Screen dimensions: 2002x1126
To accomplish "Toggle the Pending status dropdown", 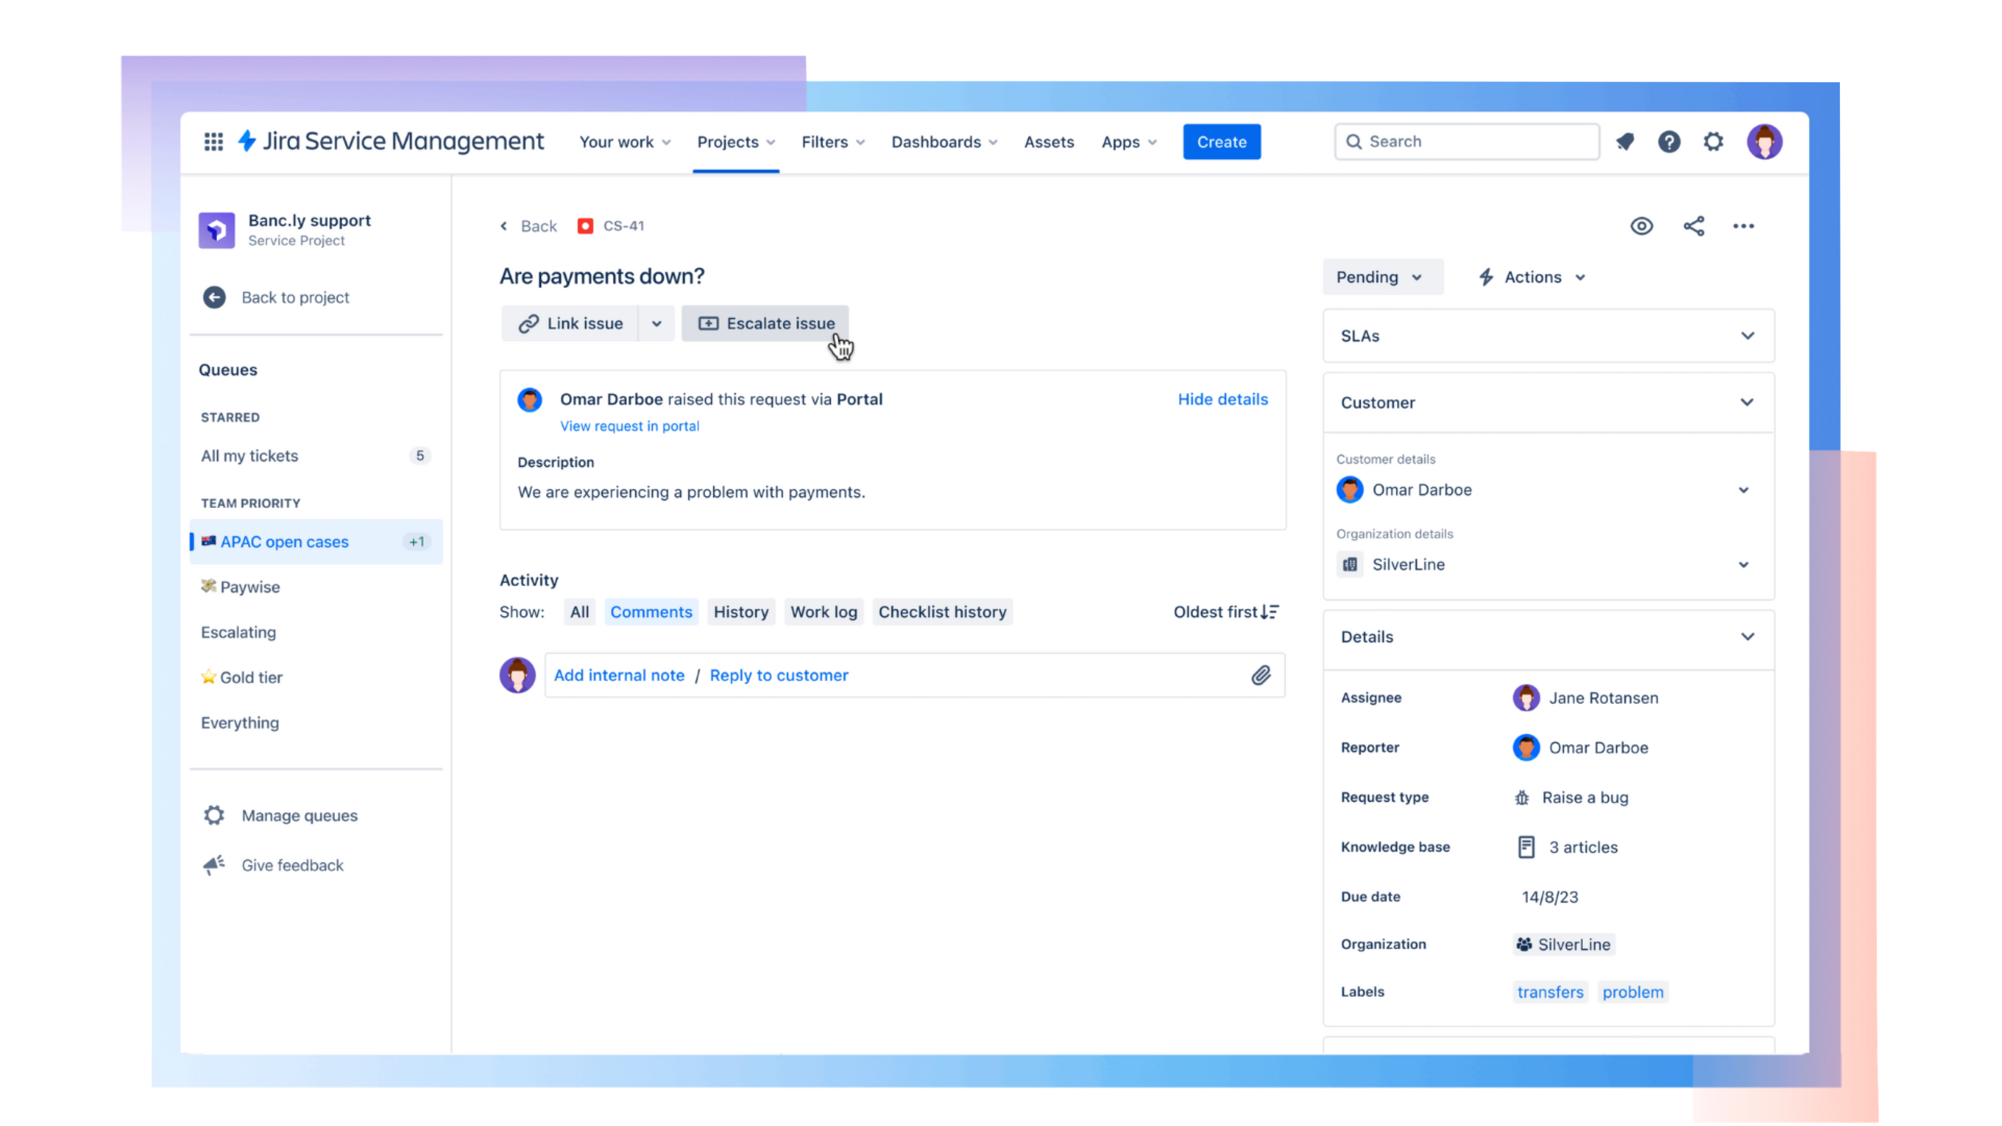I will click(x=1379, y=276).
